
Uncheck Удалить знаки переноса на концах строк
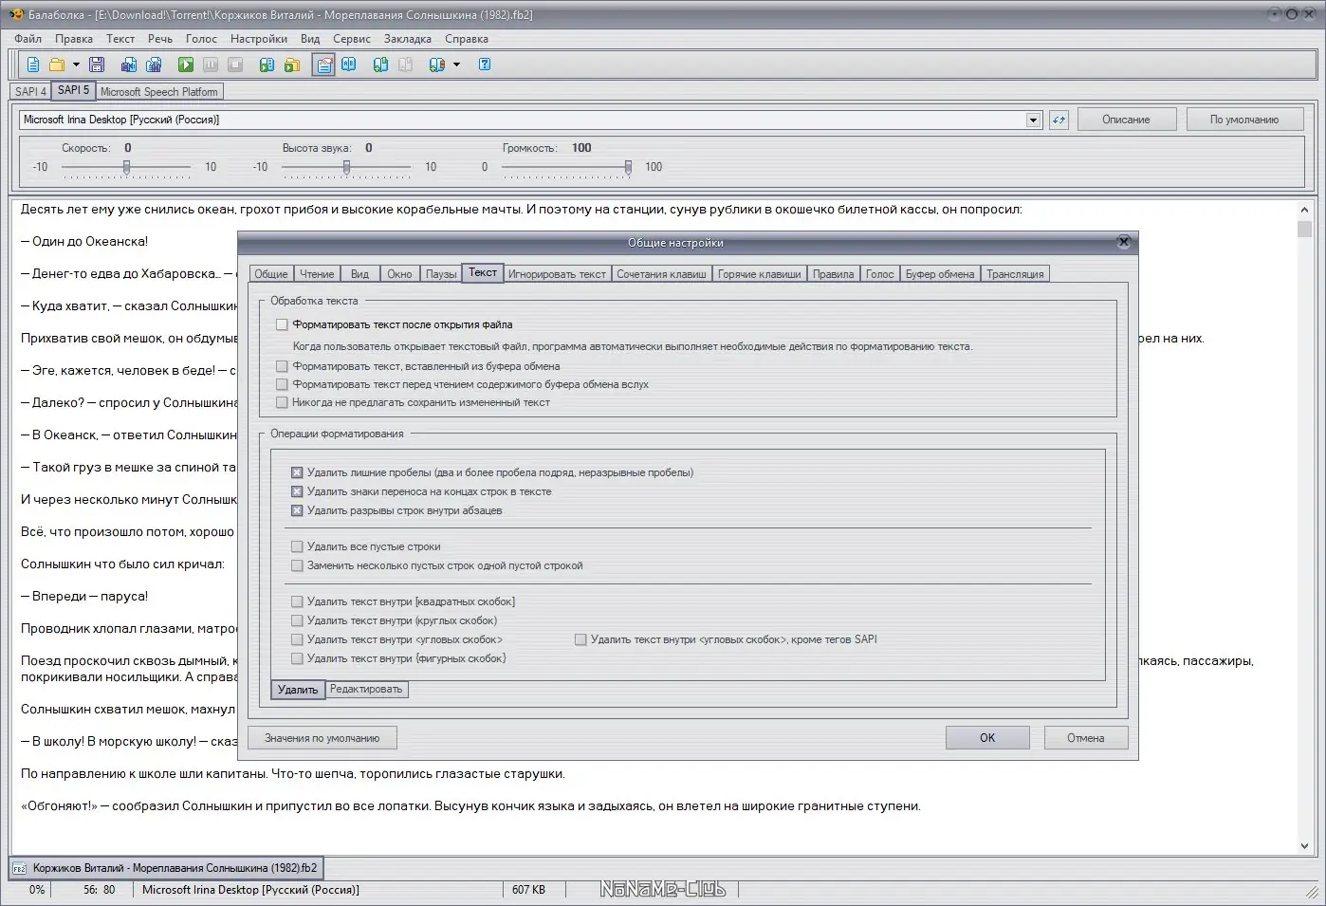(297, 491)
